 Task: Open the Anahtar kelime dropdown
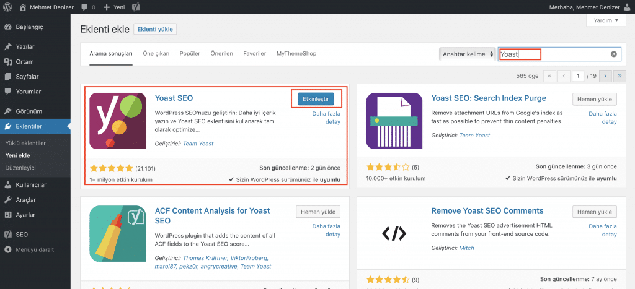tap(468, 54)
